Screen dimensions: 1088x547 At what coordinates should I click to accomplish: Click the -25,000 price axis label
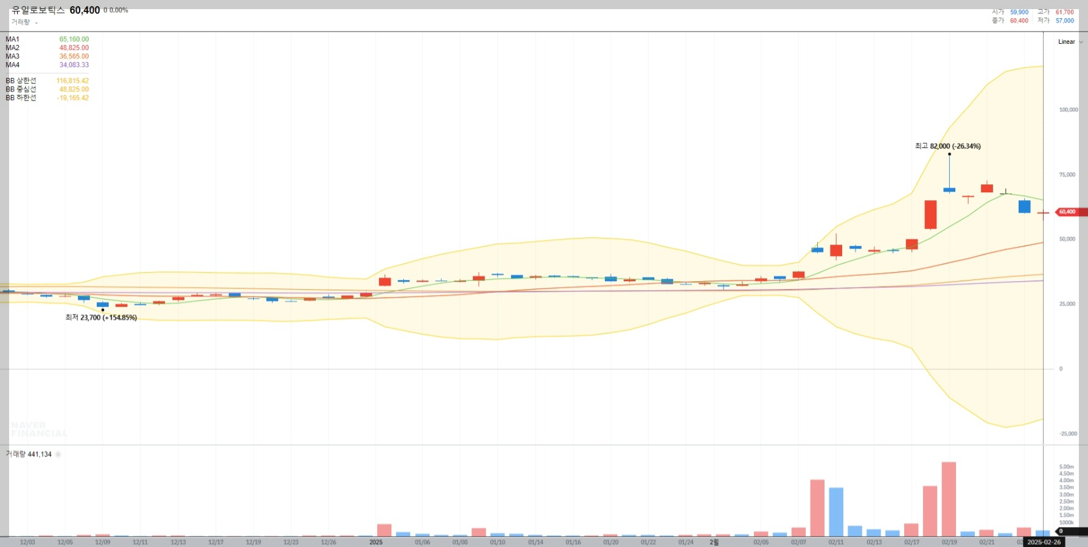pyautogui.click(x=1069, y=434)
